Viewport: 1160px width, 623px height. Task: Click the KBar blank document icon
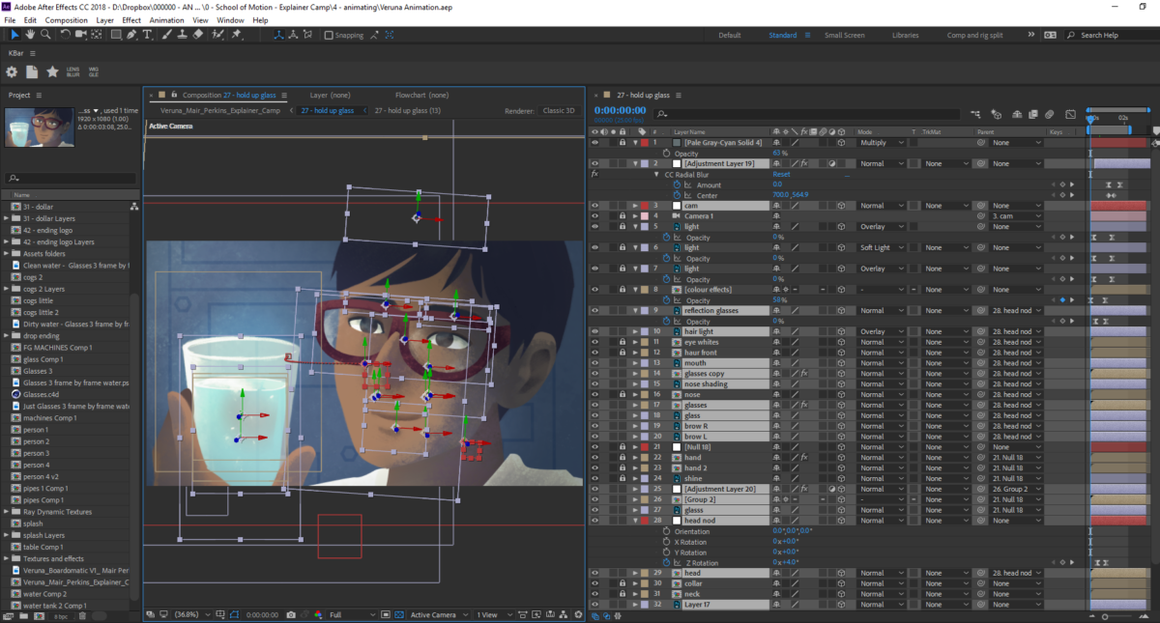coord(32,72)
